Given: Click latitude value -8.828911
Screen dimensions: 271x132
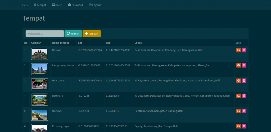Looking at the screenshot, I should pos(84,111).
